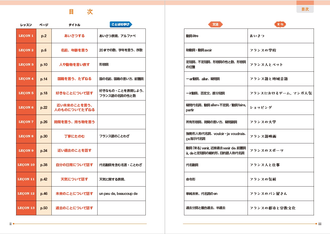Select the 丁寧にたのむ title
The image size is (330, 234).
coord(74,136)
